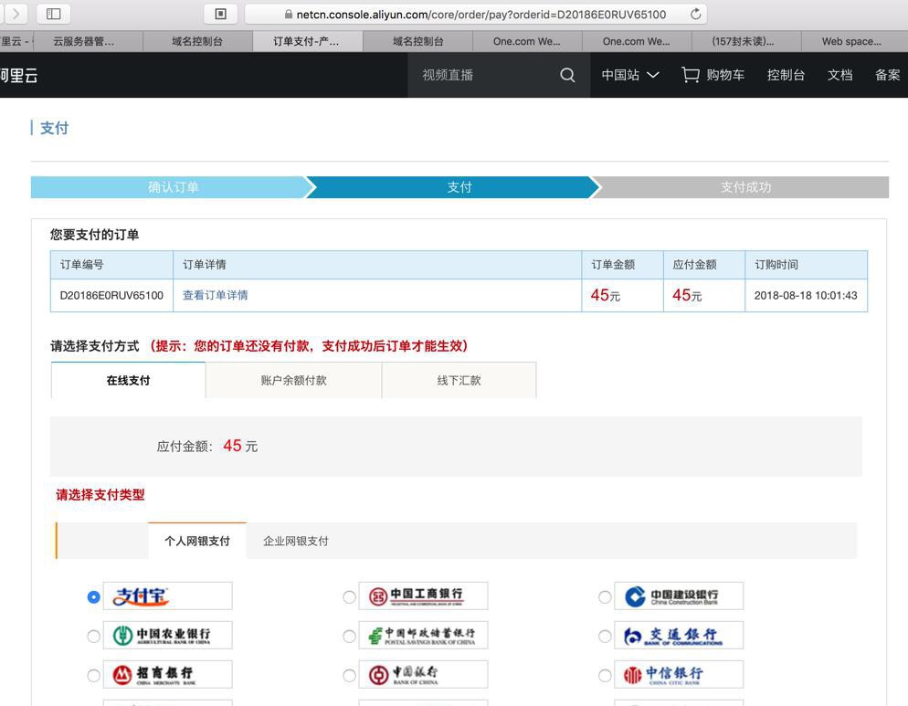Expand the 中国站 region dropdown
This screenshot has width=908, height=706.
tap(630, 75)
